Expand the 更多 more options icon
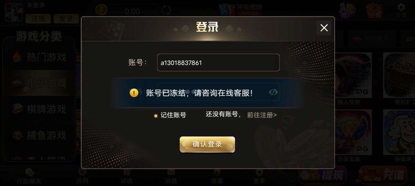Screen dimensions: 415x186 [259, 176]
